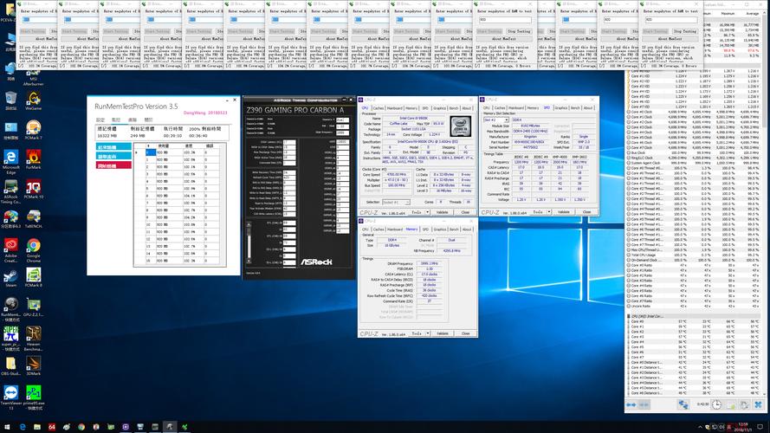Open Tools dropdown arrow in CPU-Z CPU window
This screenshot has width=770, height=433.
[428, 212]
